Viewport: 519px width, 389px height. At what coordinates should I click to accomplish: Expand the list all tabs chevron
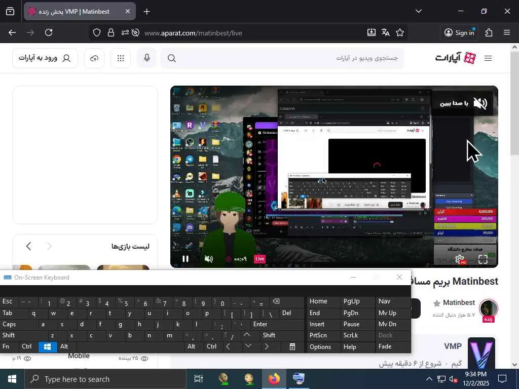418,11
